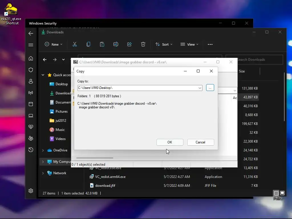Click the vertical scrollbar in Downloads

(x=284, y=97)
